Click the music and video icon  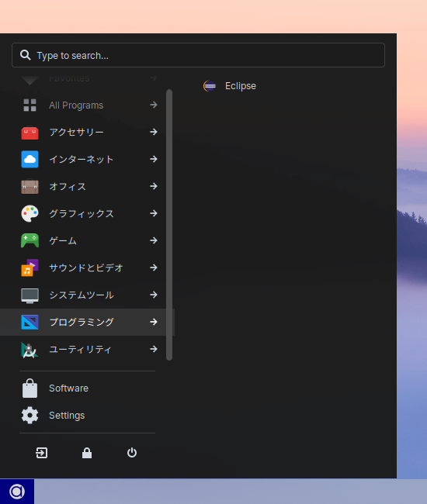[30, 268]
